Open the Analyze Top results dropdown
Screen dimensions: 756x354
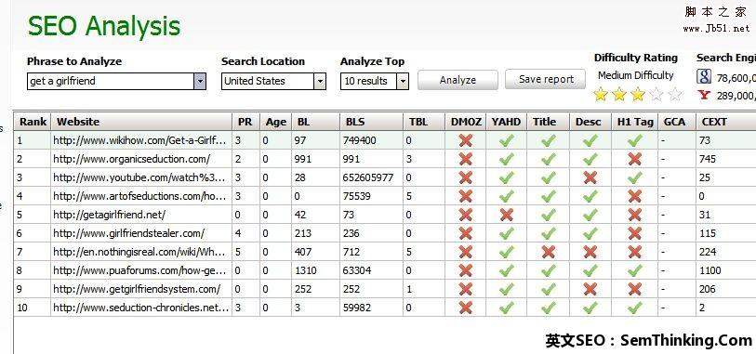403,82
